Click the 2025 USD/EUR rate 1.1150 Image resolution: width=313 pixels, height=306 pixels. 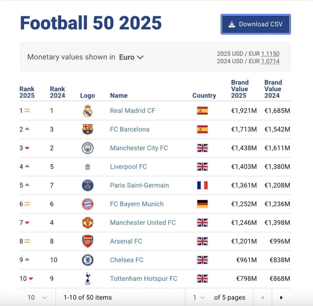pos(270,54)
